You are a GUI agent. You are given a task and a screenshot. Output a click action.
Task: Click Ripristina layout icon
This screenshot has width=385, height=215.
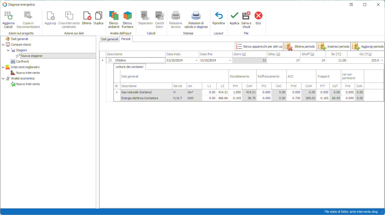219,16
